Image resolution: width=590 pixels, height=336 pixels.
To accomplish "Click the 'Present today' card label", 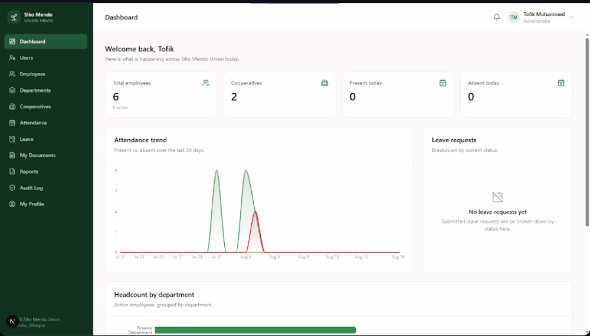I will tap(365, 83).
